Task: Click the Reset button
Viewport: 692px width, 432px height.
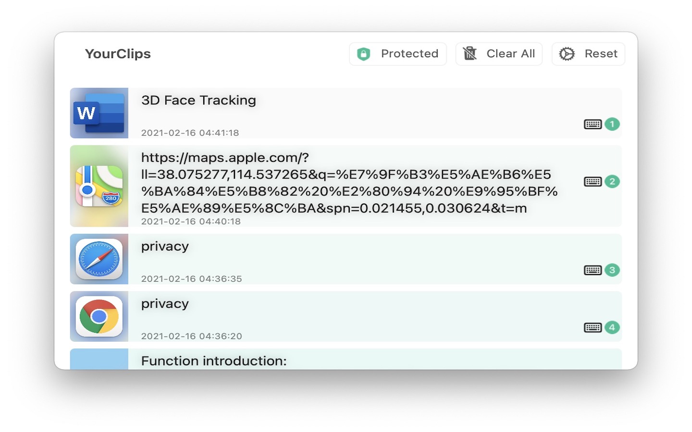Action: 588,54
